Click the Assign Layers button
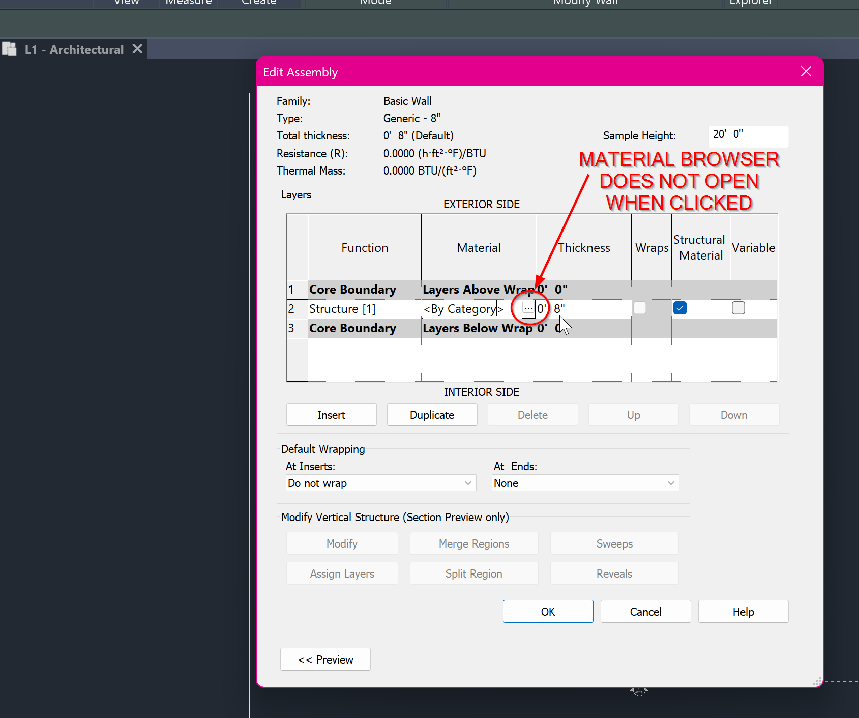The image size is (859, 718). point(342,573)
